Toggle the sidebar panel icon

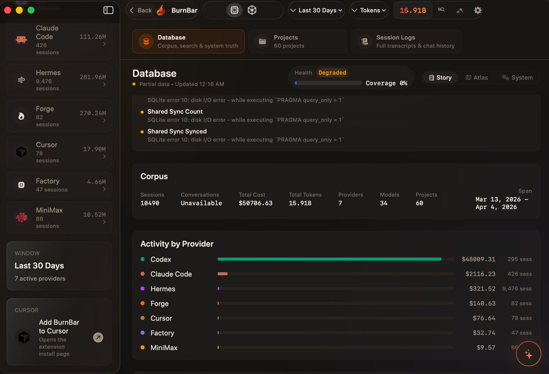(108, 10)
